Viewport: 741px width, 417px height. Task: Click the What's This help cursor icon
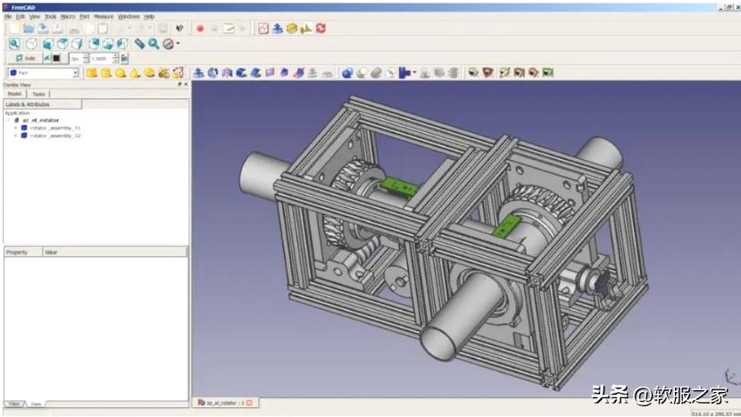pos(179,29)
